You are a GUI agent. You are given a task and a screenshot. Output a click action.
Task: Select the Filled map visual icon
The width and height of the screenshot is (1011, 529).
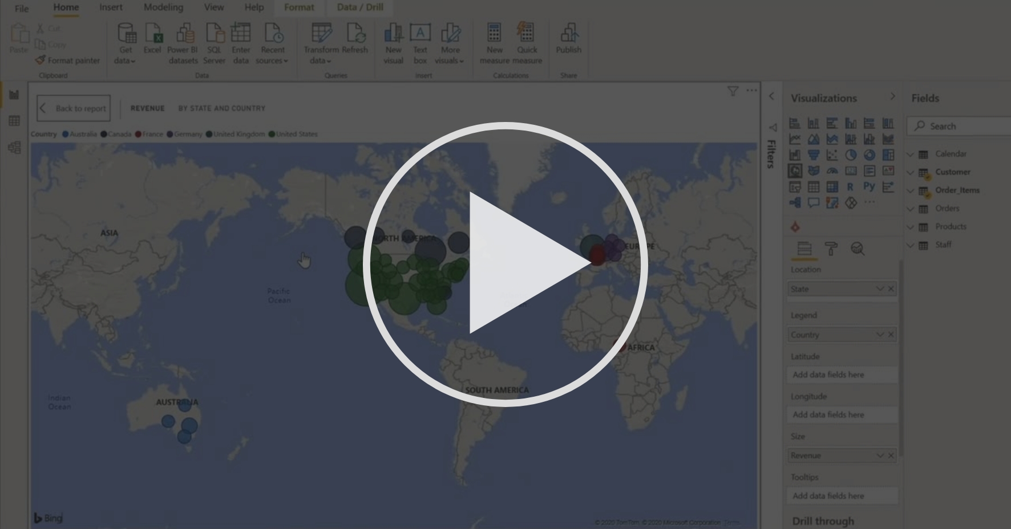(x=813, y=170)
